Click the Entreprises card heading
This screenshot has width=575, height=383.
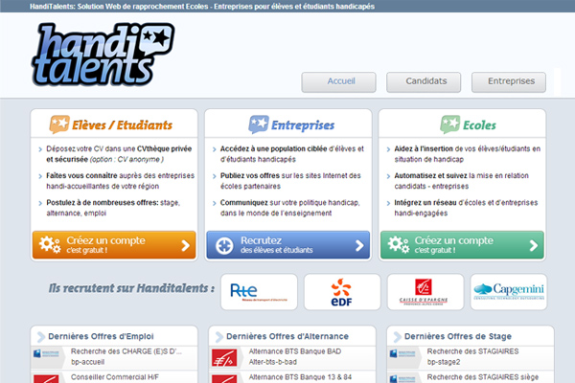pos(303,125)
